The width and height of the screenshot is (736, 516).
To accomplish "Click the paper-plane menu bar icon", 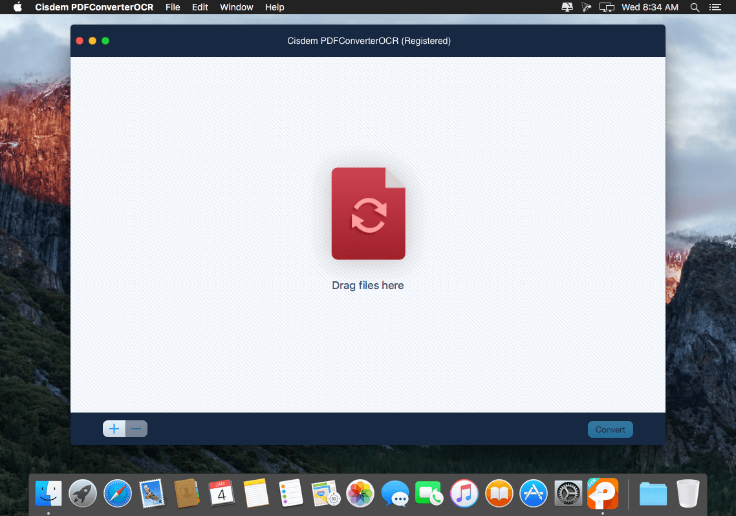I will tap(586, 7).
